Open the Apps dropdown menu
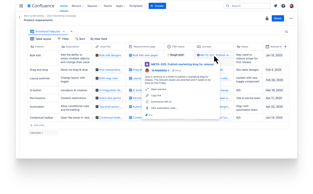 [121, 6]
